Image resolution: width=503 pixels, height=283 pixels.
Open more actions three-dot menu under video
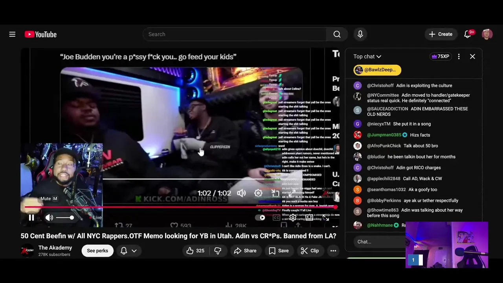[333, 251]
